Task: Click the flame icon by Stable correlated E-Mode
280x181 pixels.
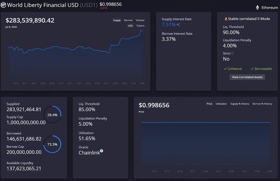Action: pyautogui.click(x=226, y=19)
